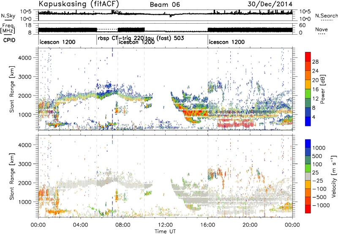Click the 08:00 time tick label

[x=123, y=225]
